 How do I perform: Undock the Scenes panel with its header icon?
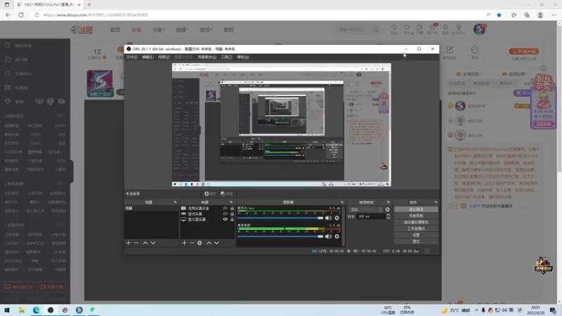click(175, 202)
